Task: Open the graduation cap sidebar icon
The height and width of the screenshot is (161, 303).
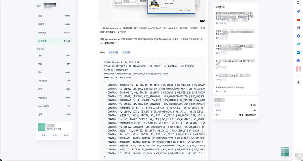Action: pos(298,61)
